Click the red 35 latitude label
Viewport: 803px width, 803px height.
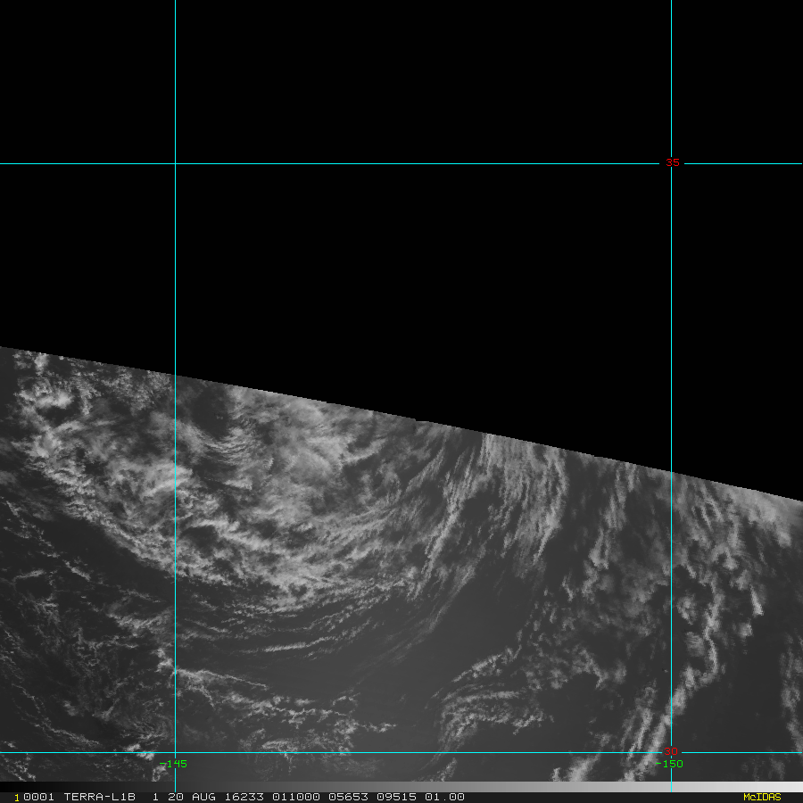click(x=672, y=162)
